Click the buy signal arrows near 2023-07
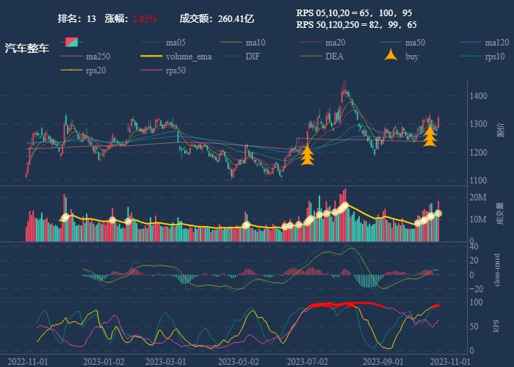This screenshot has width=514, height=367. click(308, 154)
